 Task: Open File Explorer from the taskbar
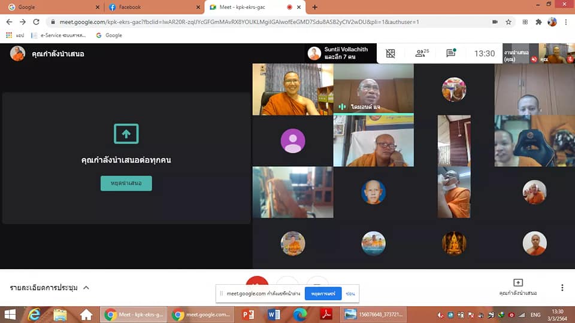(60, 315)
